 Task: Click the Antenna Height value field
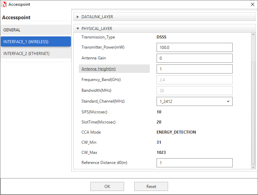pyautogui.click(x=194, y=69)
